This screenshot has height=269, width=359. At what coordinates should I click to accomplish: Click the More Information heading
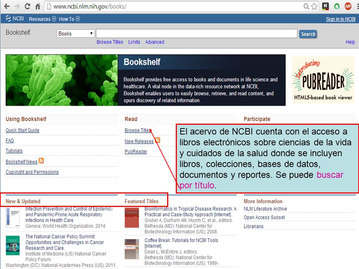click(x=263, y=201)
